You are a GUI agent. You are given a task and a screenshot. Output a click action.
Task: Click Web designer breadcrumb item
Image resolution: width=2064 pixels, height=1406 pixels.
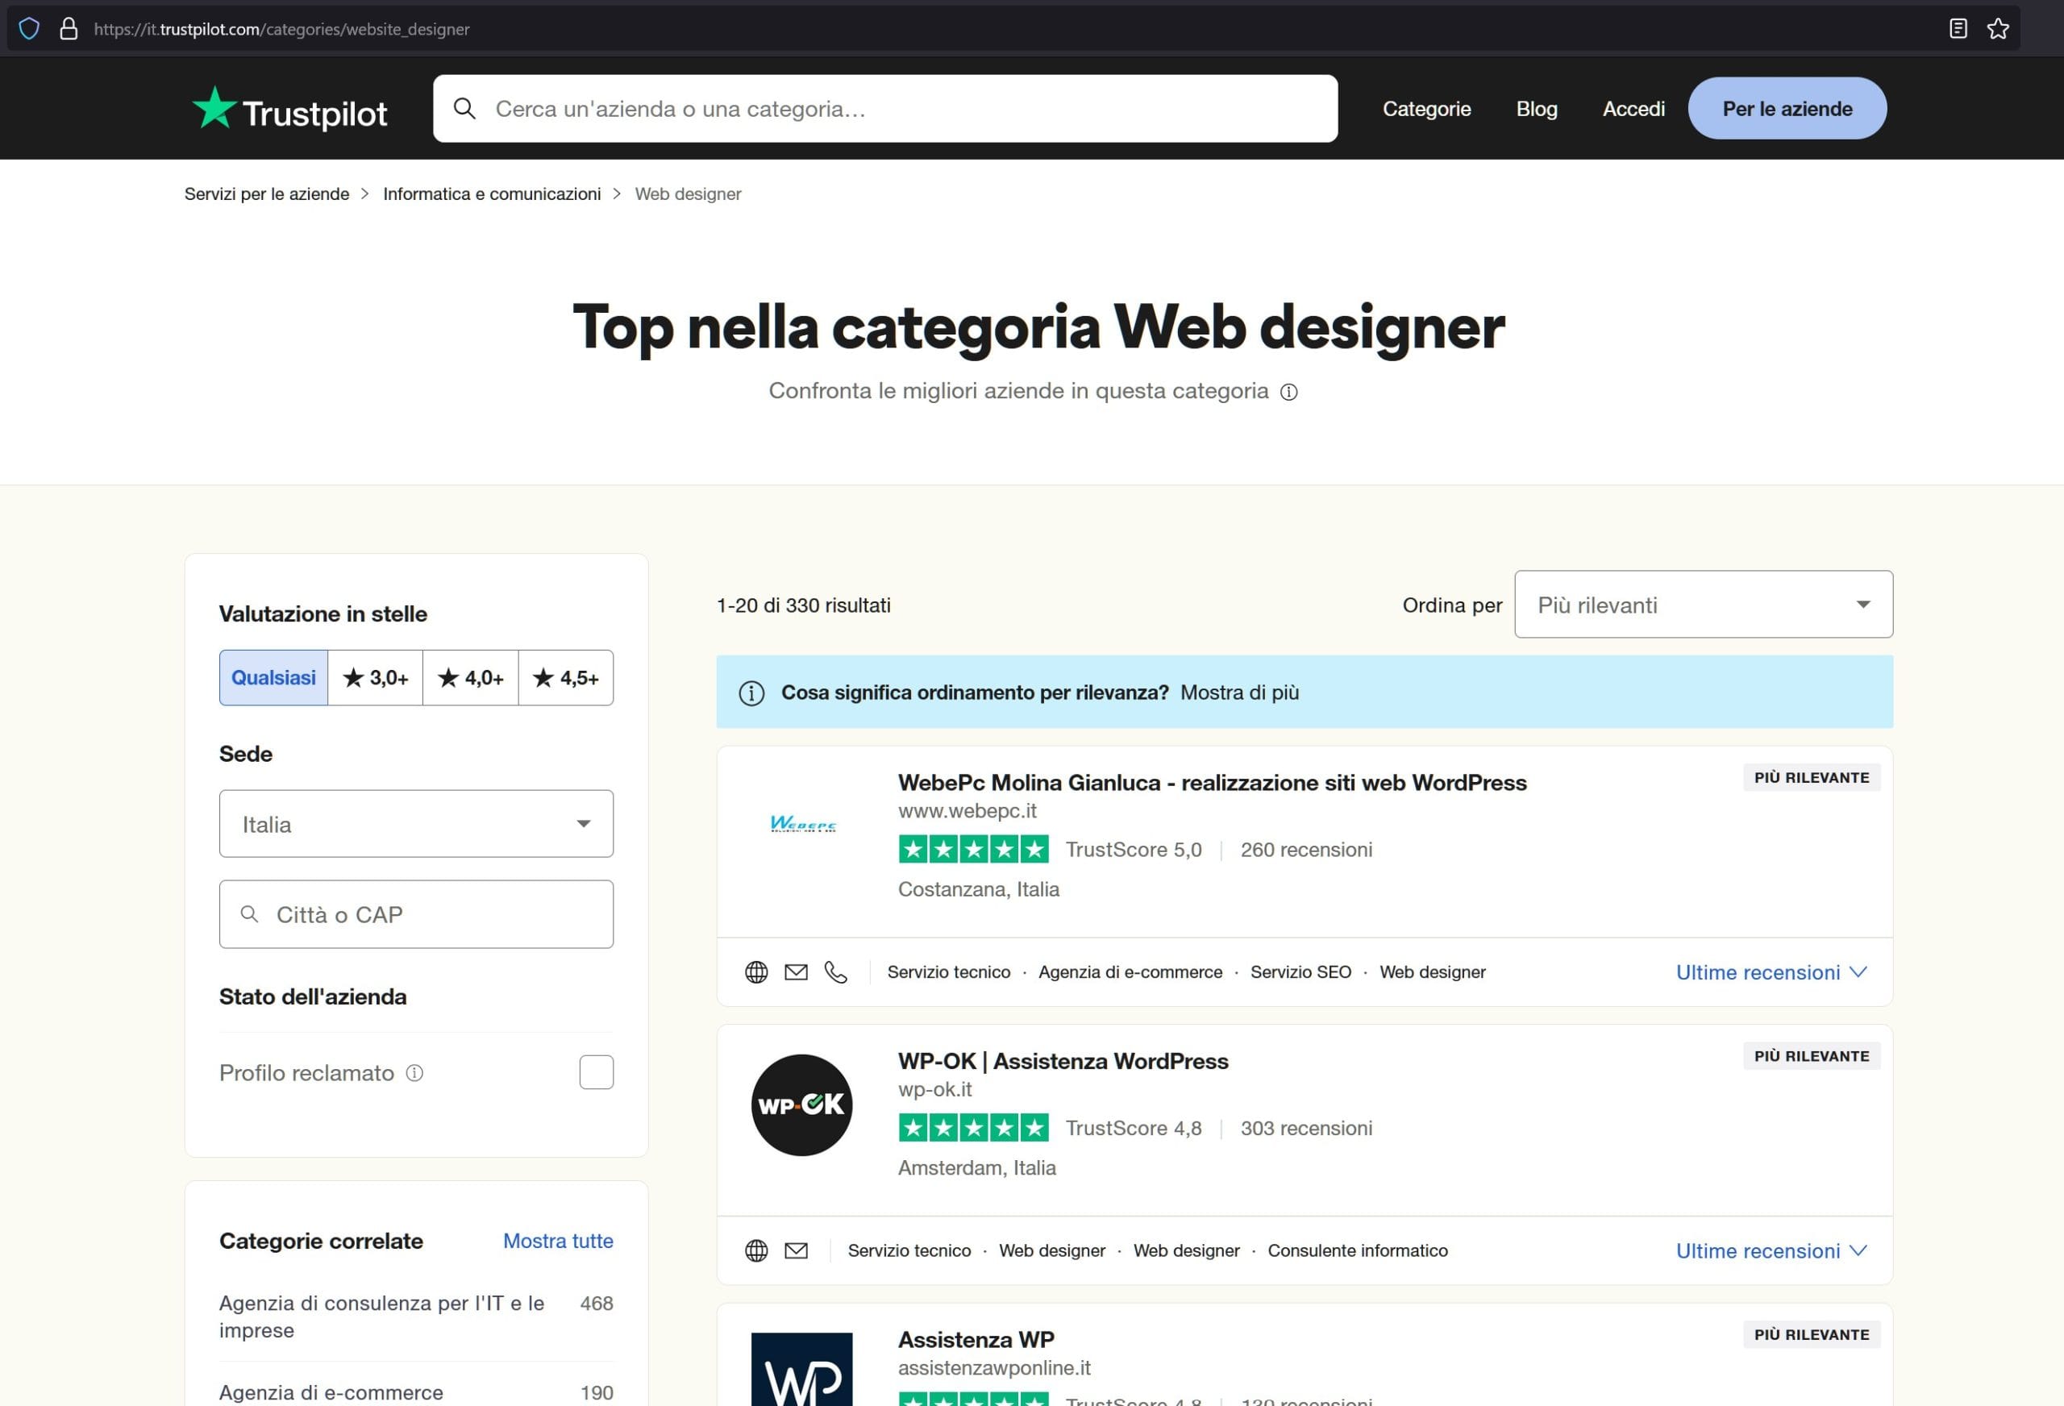[x=688, y=193]
